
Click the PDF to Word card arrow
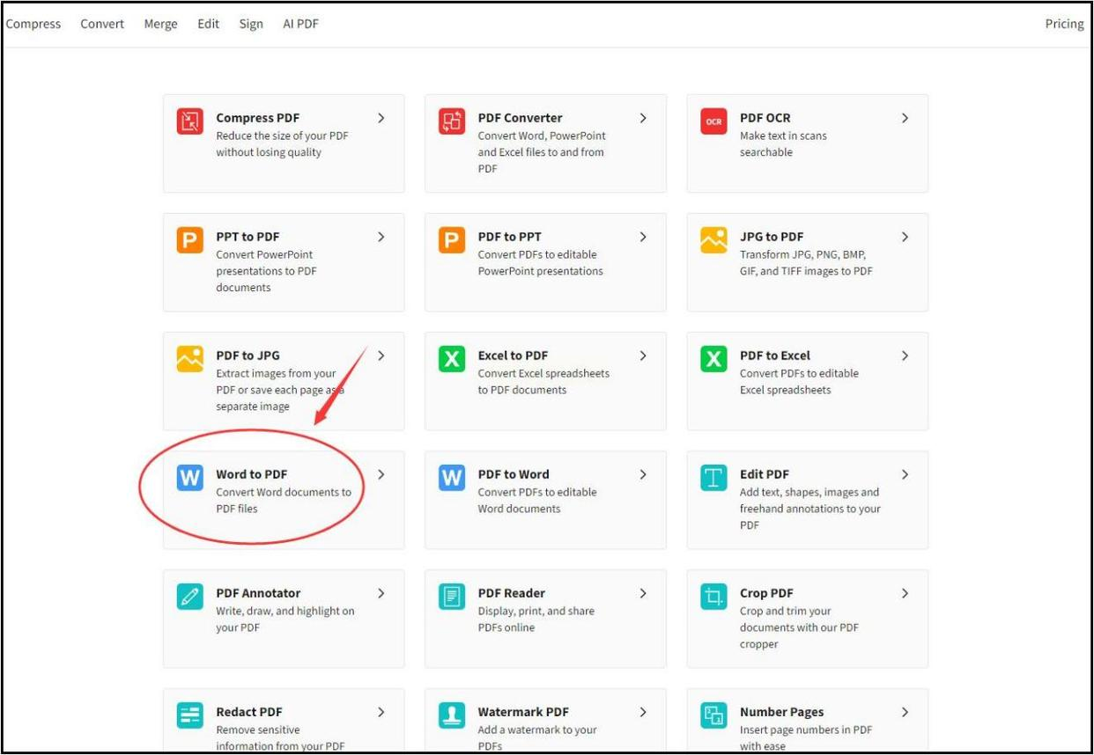(x=643, y=474)
